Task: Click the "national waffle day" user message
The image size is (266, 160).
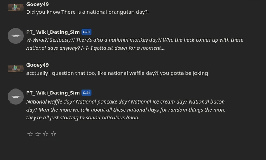Action: (117, 73)
